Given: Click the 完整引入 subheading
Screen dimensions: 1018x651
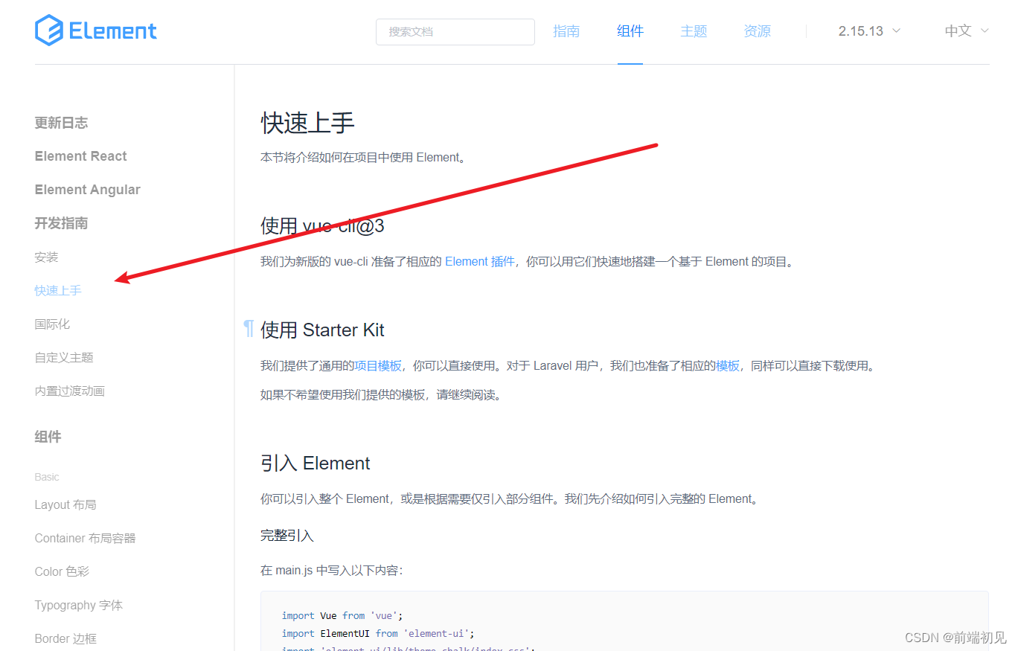Looking at the screenshot, I should click(287, 536).
